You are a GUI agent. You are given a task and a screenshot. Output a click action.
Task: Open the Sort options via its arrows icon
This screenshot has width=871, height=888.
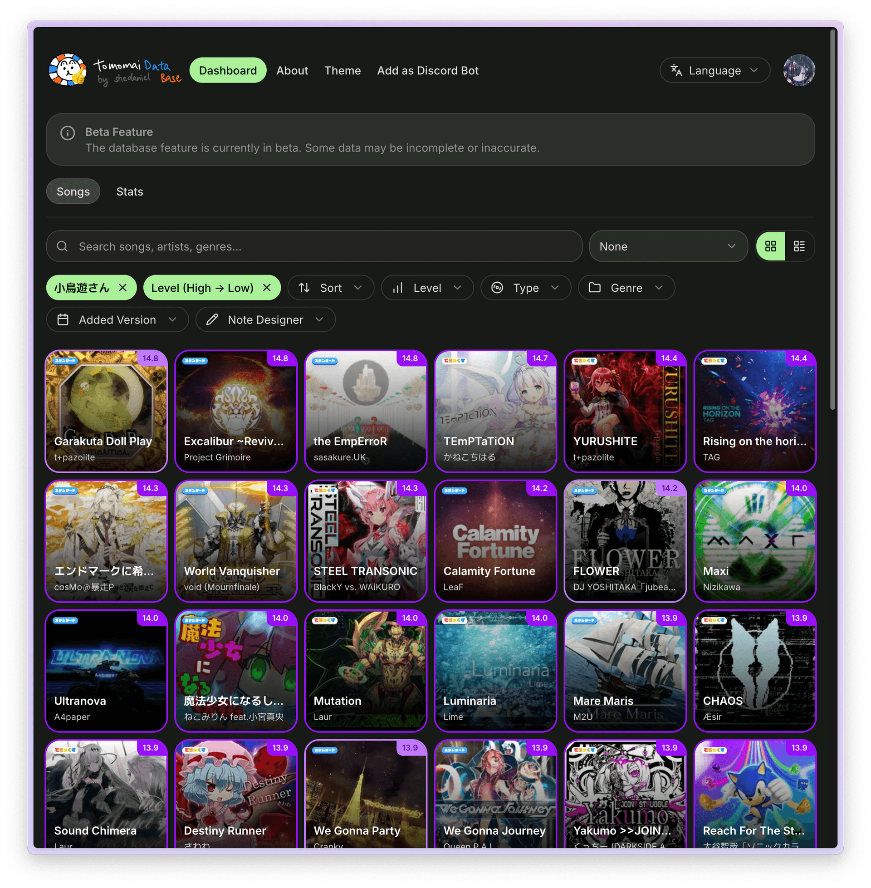[x=304, y=288]
